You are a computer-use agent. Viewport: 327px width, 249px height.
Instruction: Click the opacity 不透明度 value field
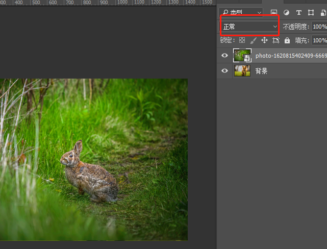pyautogui.click(x=319, y=27)
